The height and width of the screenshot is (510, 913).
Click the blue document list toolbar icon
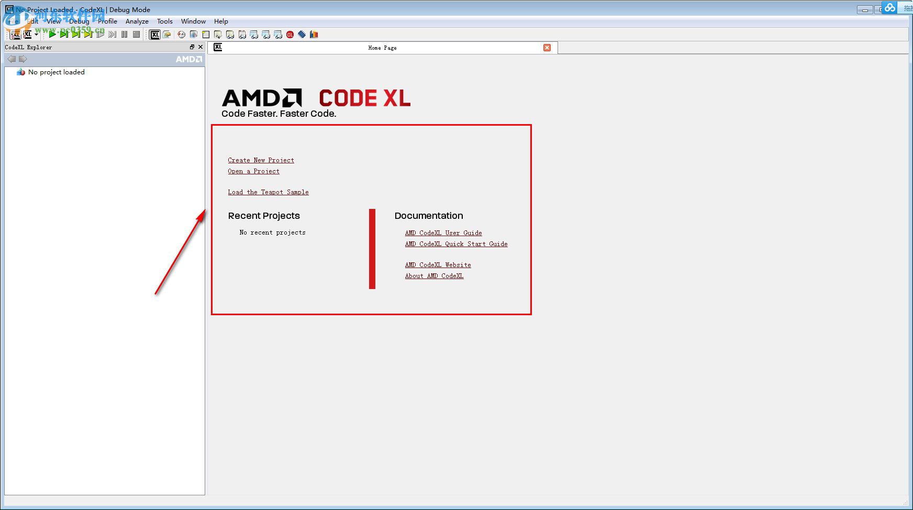[x=194, y=35]
